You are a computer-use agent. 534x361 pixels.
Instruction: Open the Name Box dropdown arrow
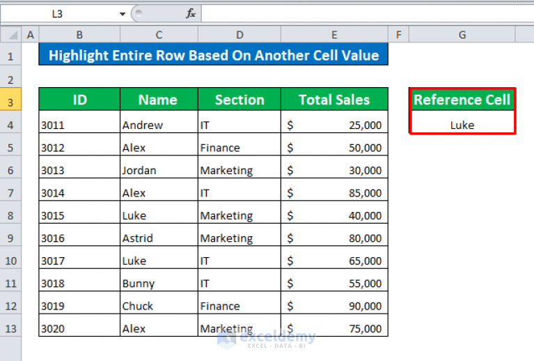[123, 14]
